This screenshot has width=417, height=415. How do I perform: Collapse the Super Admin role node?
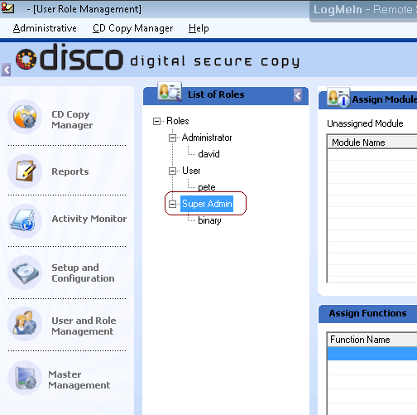(x=172, y=204)
